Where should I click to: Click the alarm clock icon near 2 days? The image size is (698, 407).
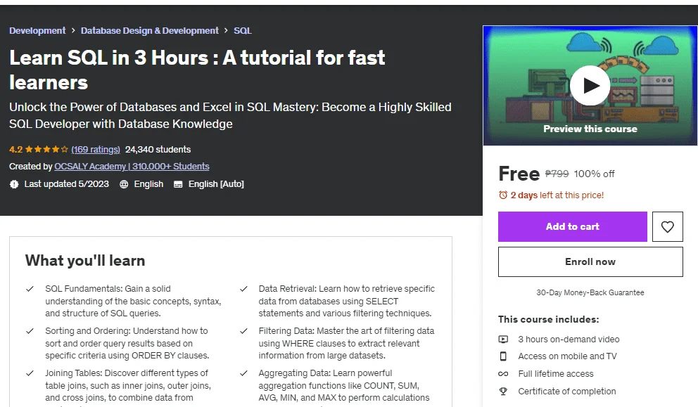[503, 195]
